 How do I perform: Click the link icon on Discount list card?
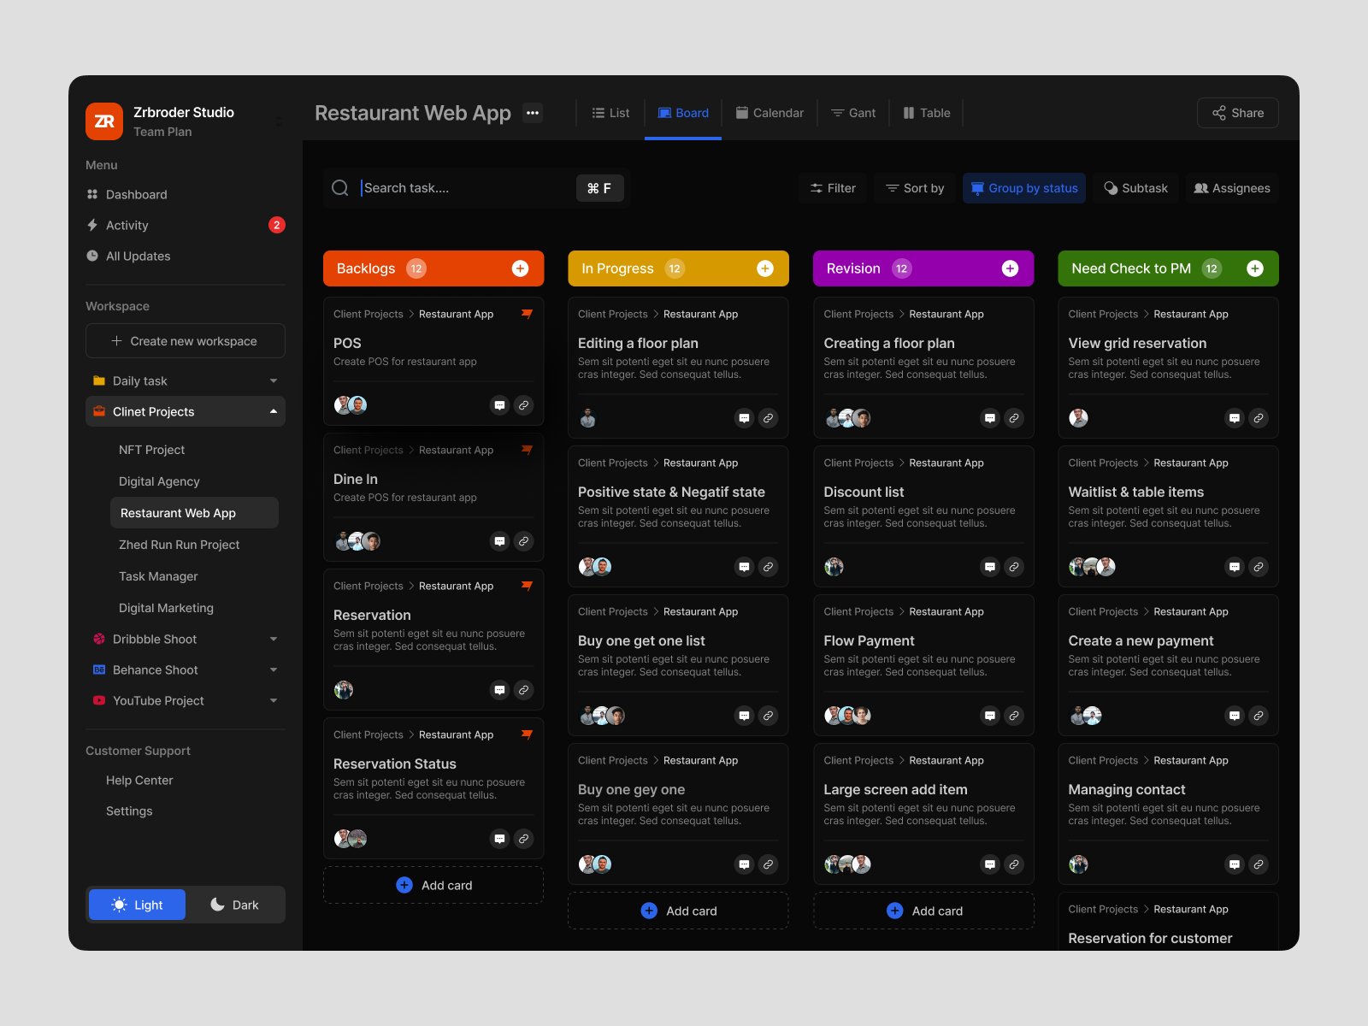pyautogui.click(x=1013, y=567)
